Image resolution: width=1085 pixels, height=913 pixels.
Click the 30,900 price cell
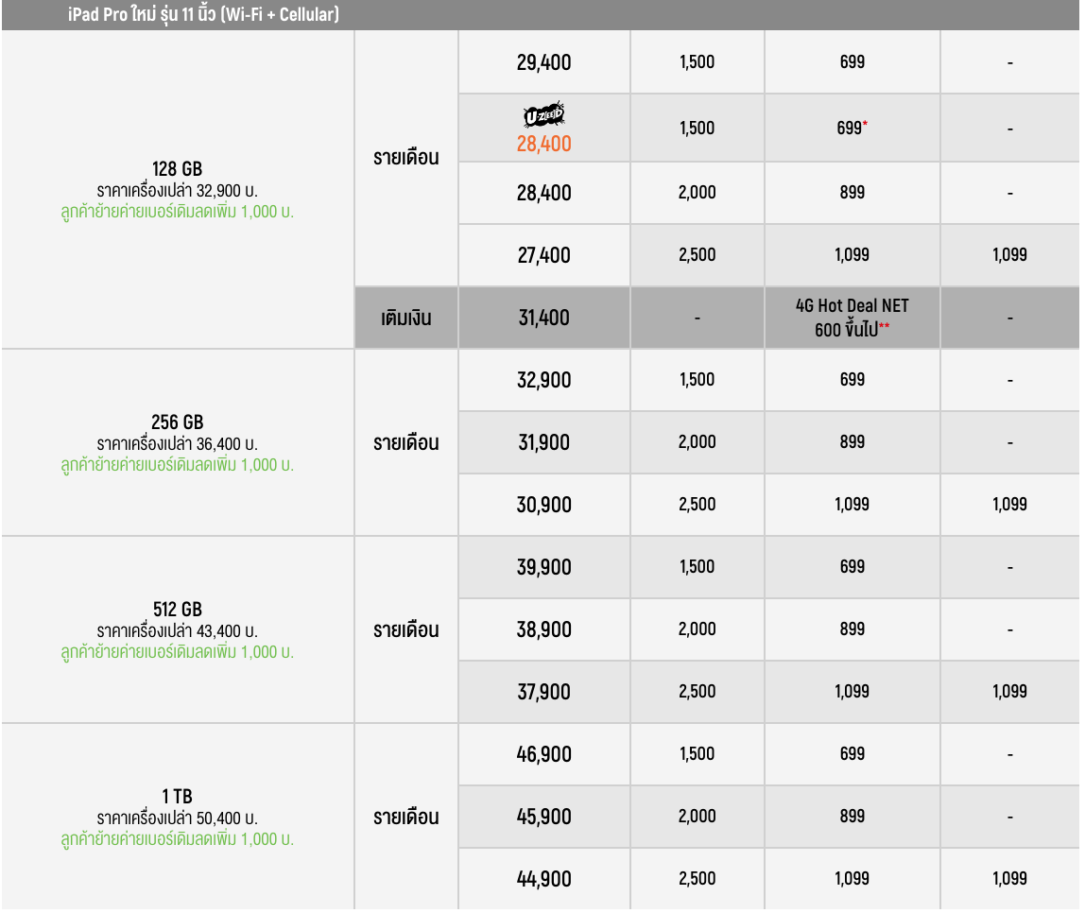543,505
